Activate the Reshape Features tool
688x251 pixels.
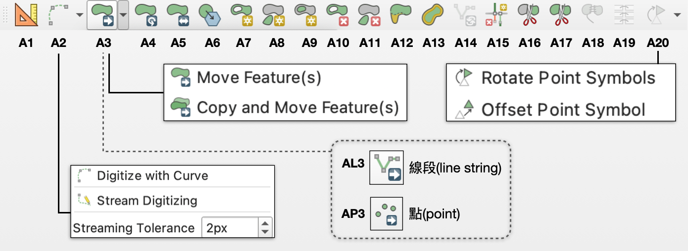401,15
